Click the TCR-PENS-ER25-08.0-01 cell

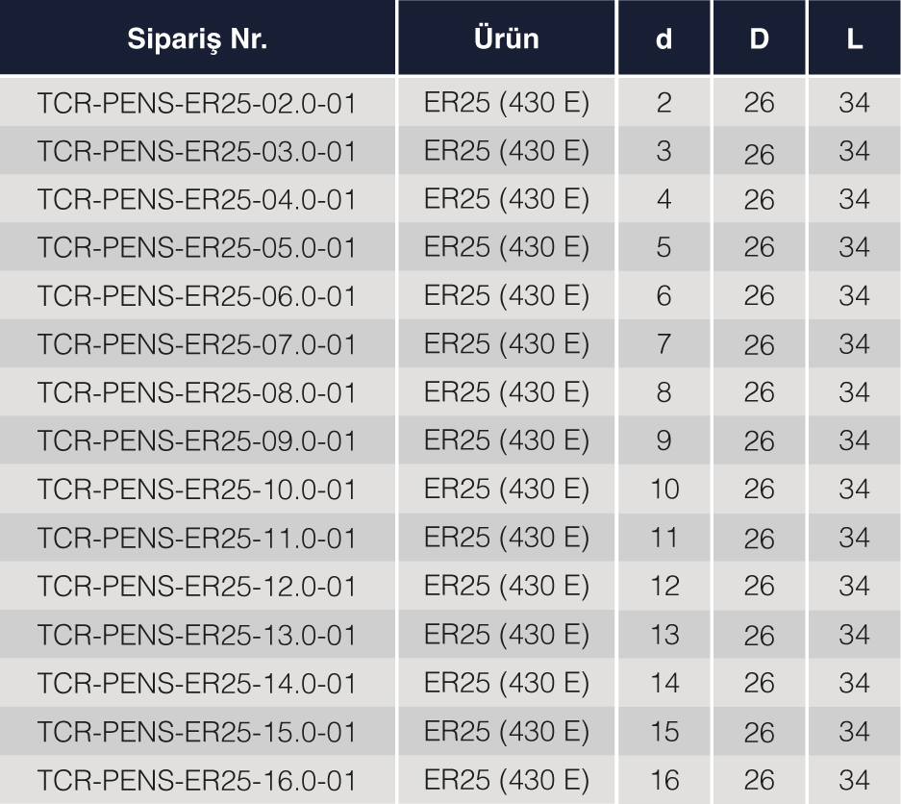point(197,392)
